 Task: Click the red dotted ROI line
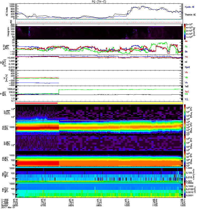(x=99, y=22)
